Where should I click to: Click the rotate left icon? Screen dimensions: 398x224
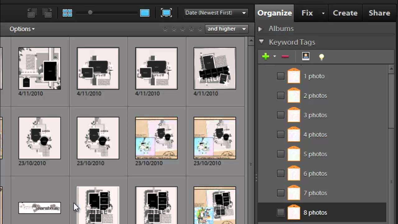click(32, 13)
